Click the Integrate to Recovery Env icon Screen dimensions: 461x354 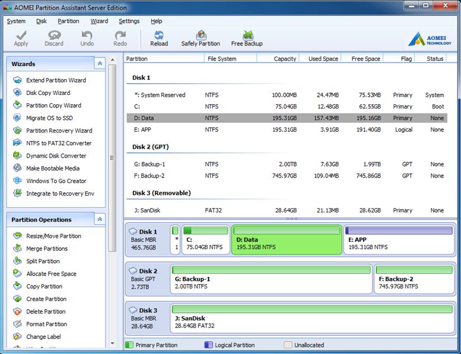[17, 193]
